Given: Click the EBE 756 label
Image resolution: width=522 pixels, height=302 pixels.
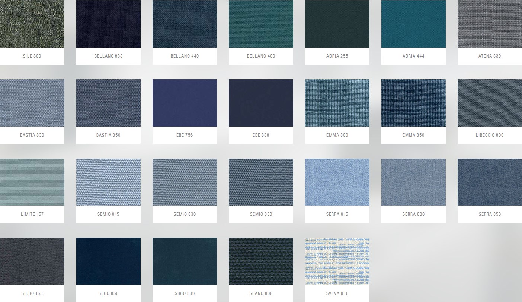Looking at the screenshot, I should coord(185,135).
